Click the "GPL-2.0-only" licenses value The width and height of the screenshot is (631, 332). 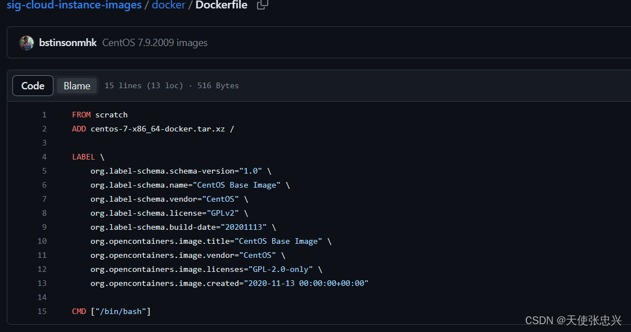click(x=281, y=270)
